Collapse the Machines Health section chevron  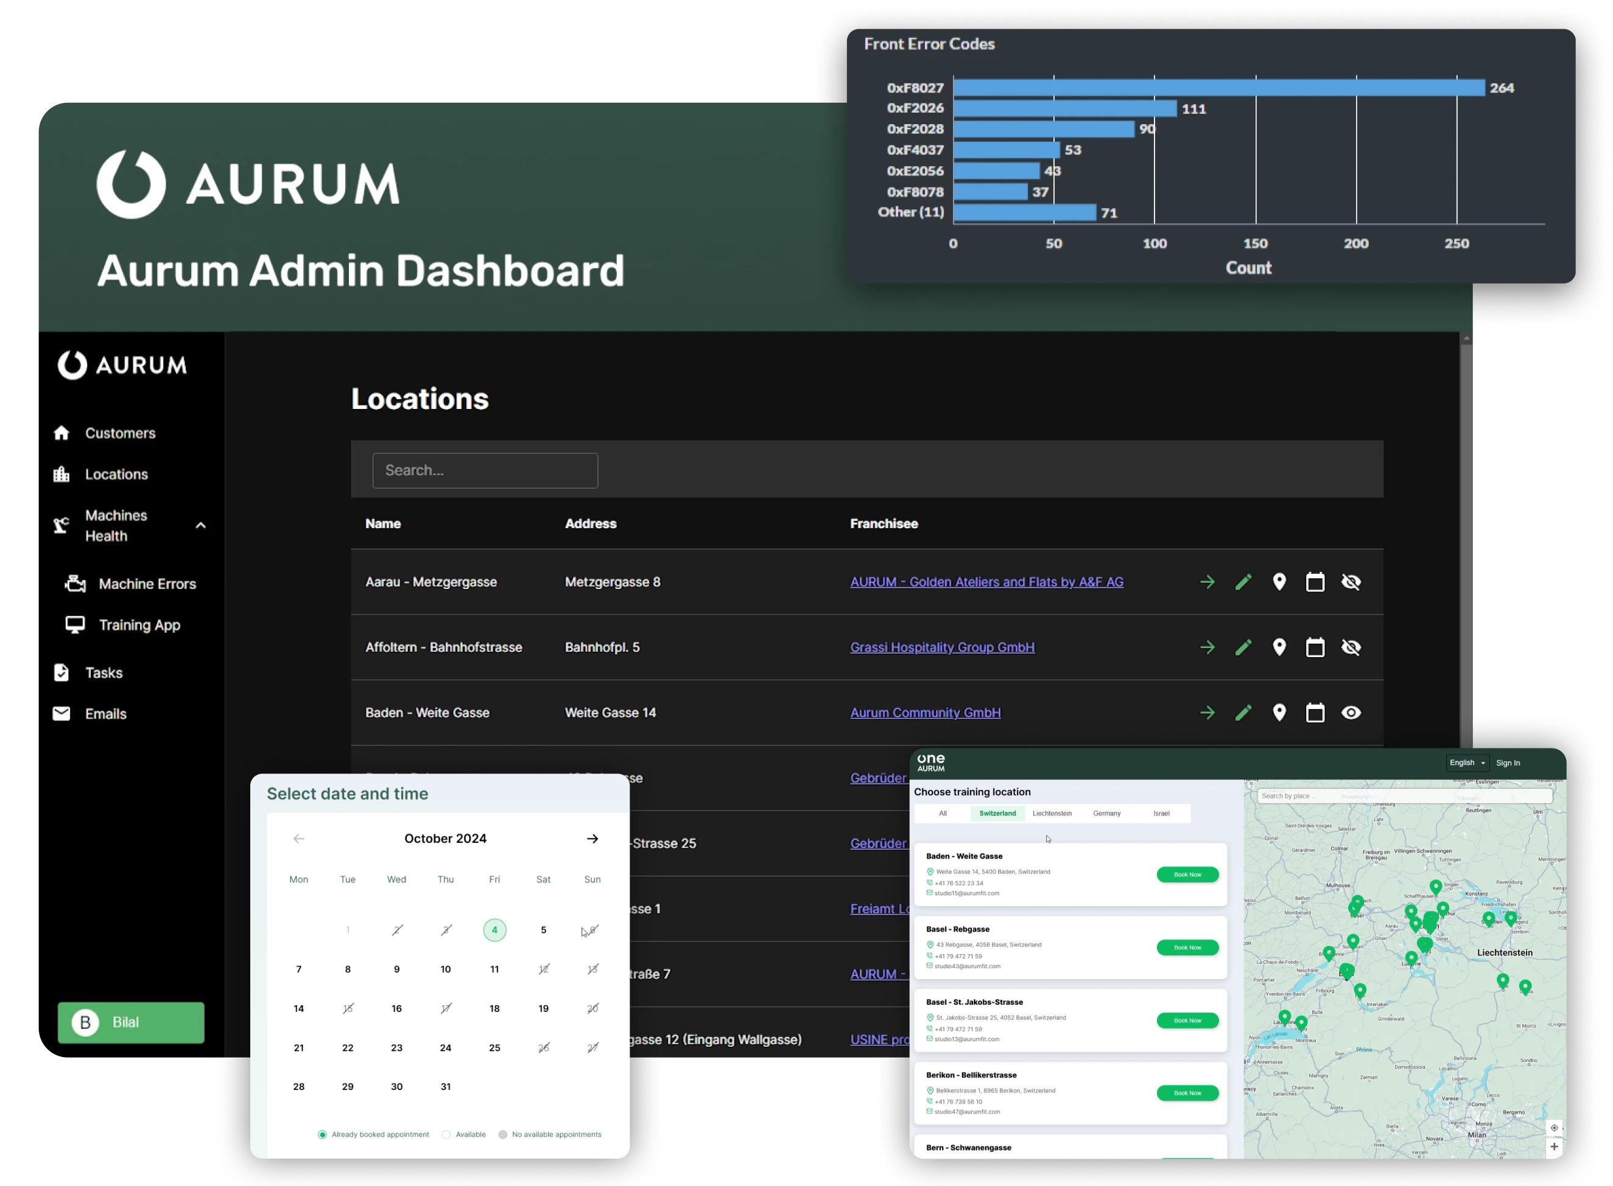[x=201, y=526]
